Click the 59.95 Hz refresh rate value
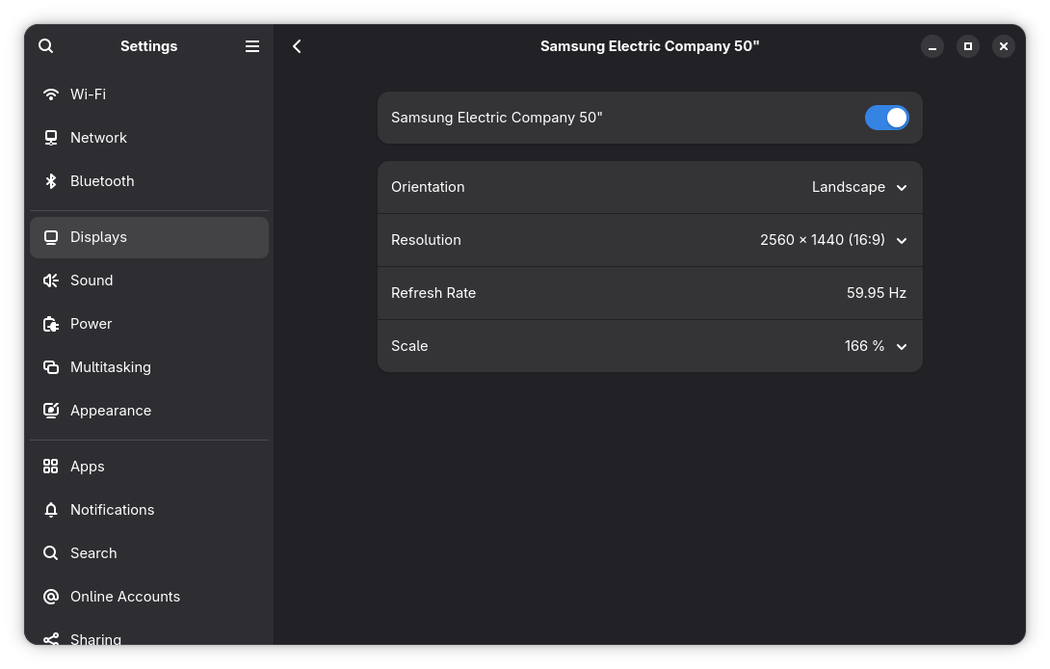Image resolution: width=1050 pixels, height=669 pixels. [876, 293]
